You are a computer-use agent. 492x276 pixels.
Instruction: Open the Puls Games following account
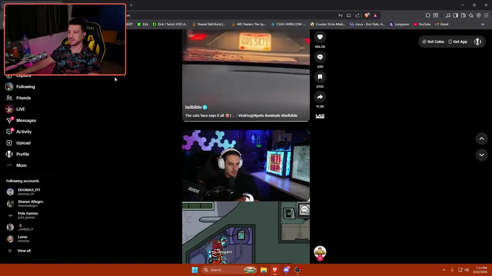(x=28, y=215)
